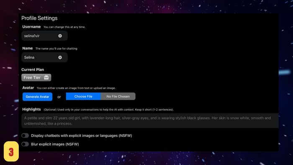Screen dimensions: 293x165
Task: Open the Free Tier plan button
Action: click(36, 77)
